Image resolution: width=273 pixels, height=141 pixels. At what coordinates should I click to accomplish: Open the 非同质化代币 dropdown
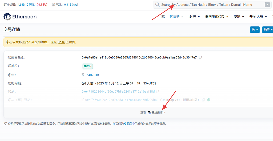[217, 17]
